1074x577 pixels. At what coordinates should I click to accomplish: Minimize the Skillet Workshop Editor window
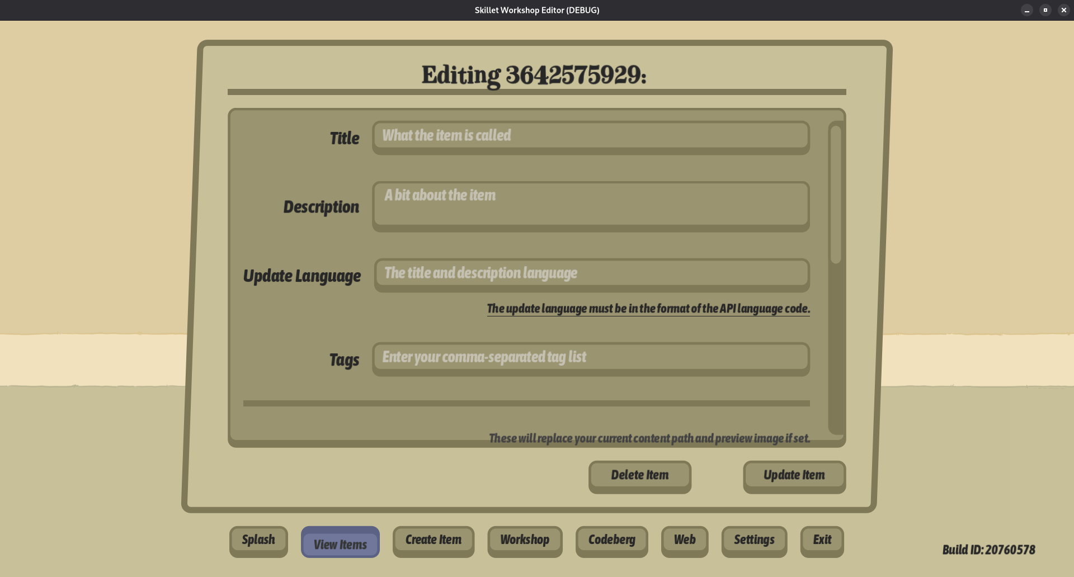(x=1027, y=10)
